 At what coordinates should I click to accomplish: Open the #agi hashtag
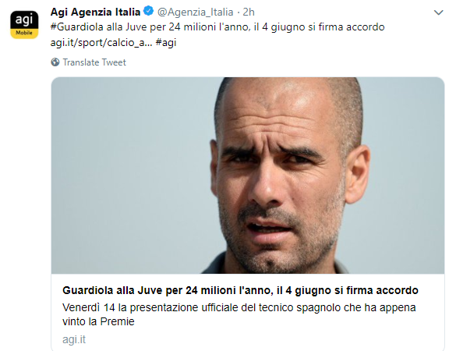pos(166,42)
